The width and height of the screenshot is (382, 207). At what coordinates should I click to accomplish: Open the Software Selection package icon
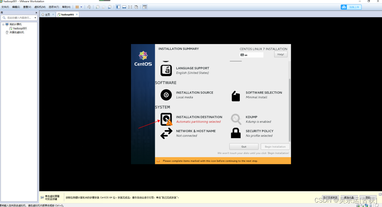(x=236, y=96)
